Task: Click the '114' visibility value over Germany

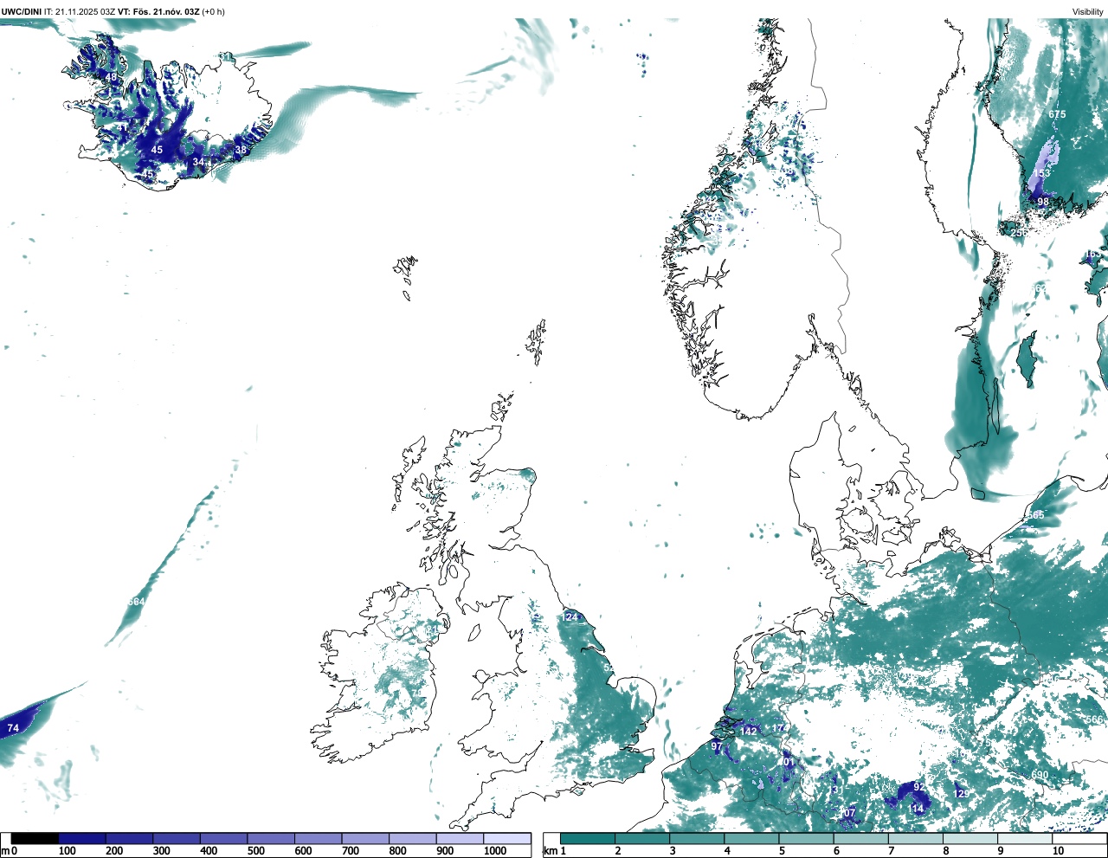Action: [x=916, y=808]
